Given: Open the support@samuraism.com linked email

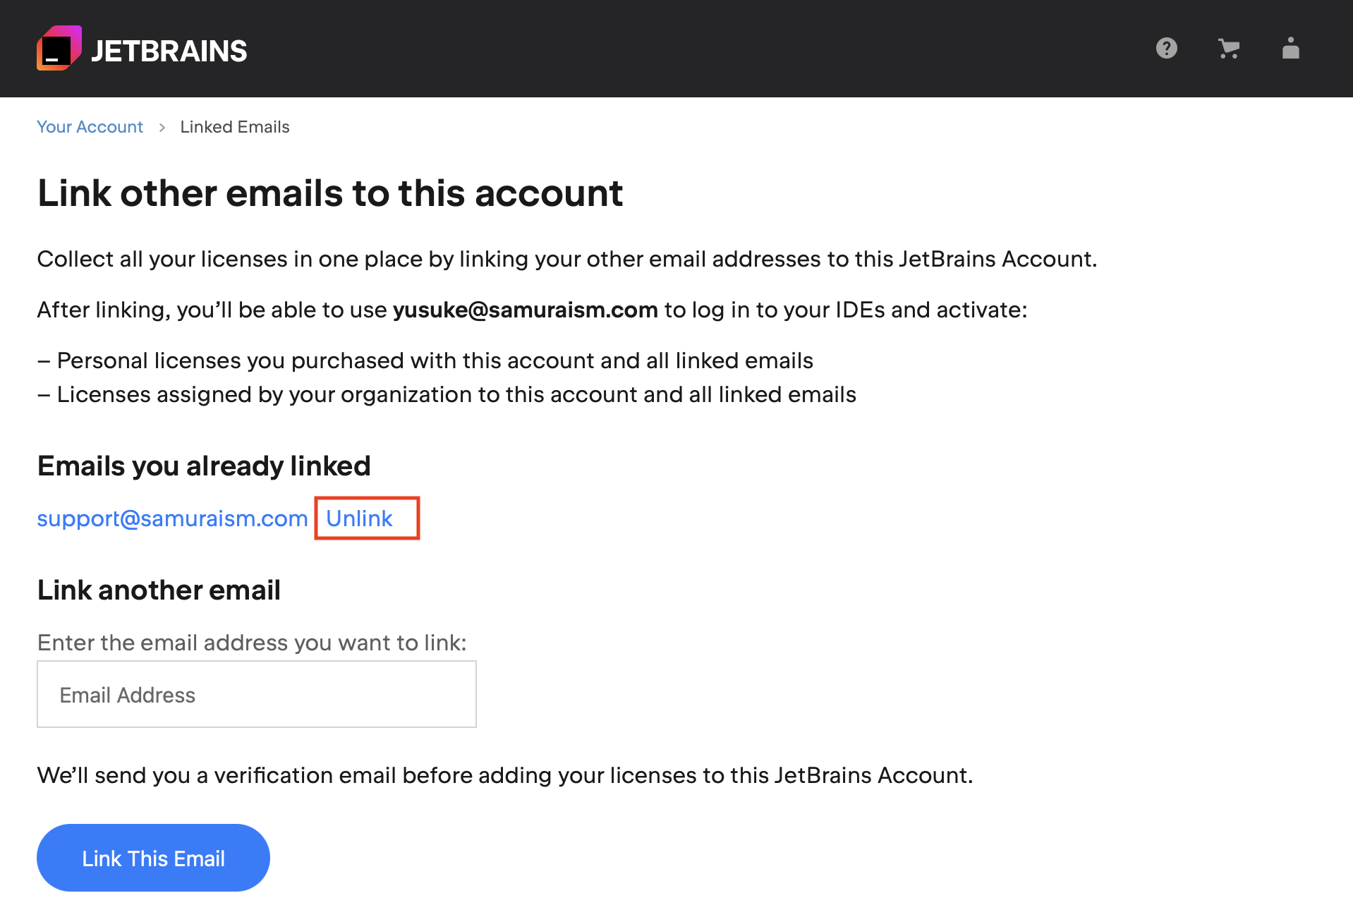Looking at the screenshot, I should [x=172, y=518].
